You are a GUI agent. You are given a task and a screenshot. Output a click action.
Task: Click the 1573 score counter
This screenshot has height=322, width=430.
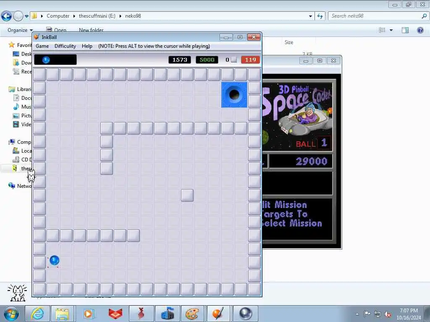tap(180, 60)
